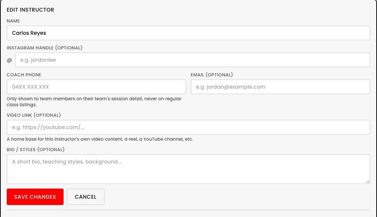Image resolution: width=377 pixels, height=217 pixels.
Task: Click the Edit Instructor heading
Action: (30, 10)
